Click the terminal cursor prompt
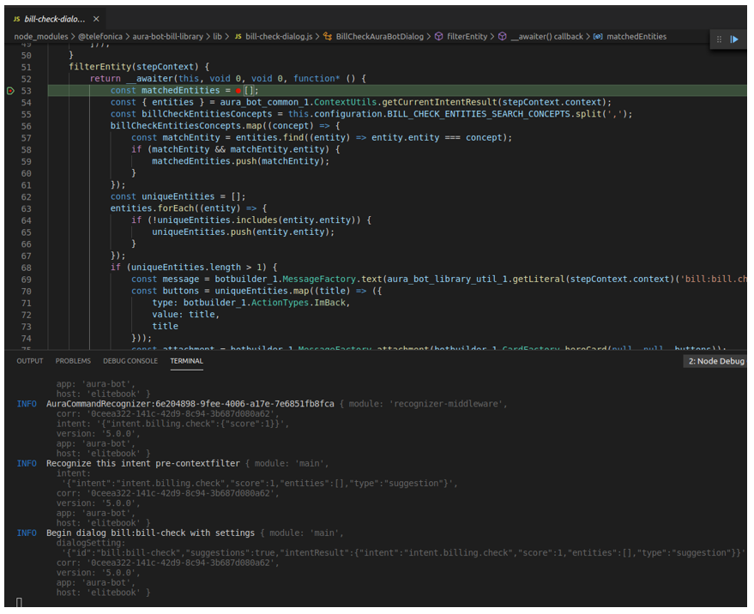 [x=19, y=603]
